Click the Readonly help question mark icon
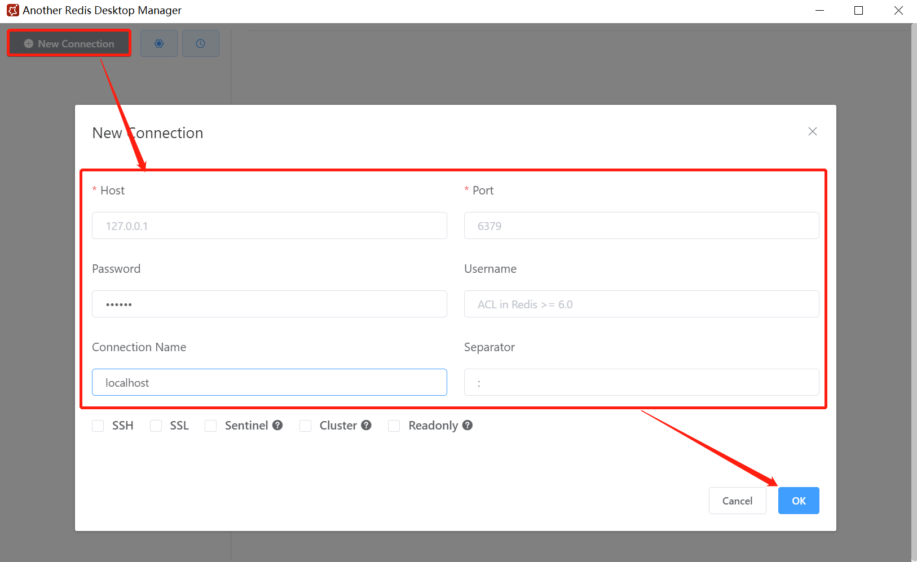The height and width of the screenshot is (562, 917). (467, 425)
